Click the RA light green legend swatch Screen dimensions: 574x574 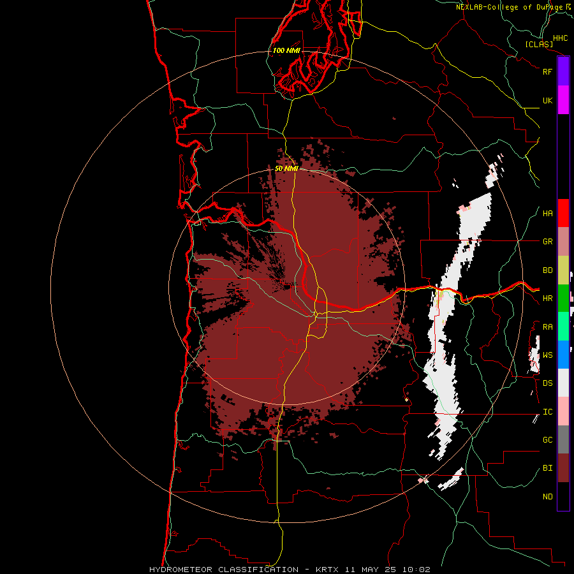pos(563,327)
